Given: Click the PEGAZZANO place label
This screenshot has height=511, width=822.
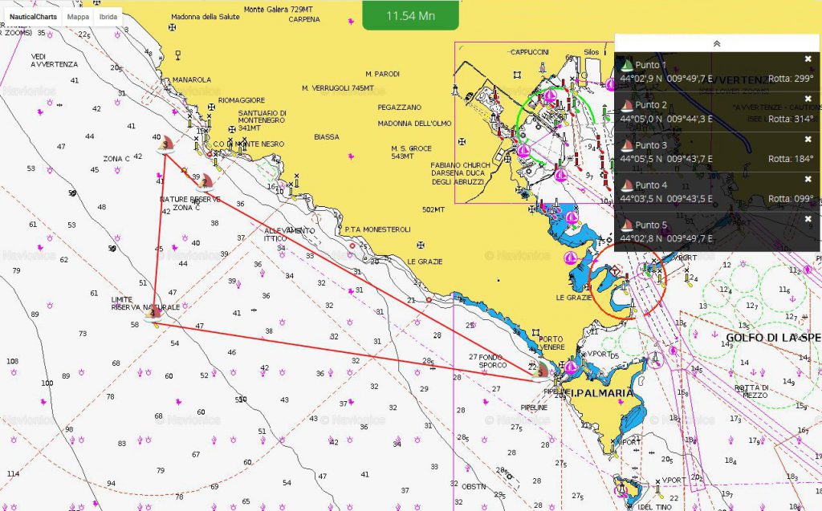Looking at the screenshot, I should [400, 107].
